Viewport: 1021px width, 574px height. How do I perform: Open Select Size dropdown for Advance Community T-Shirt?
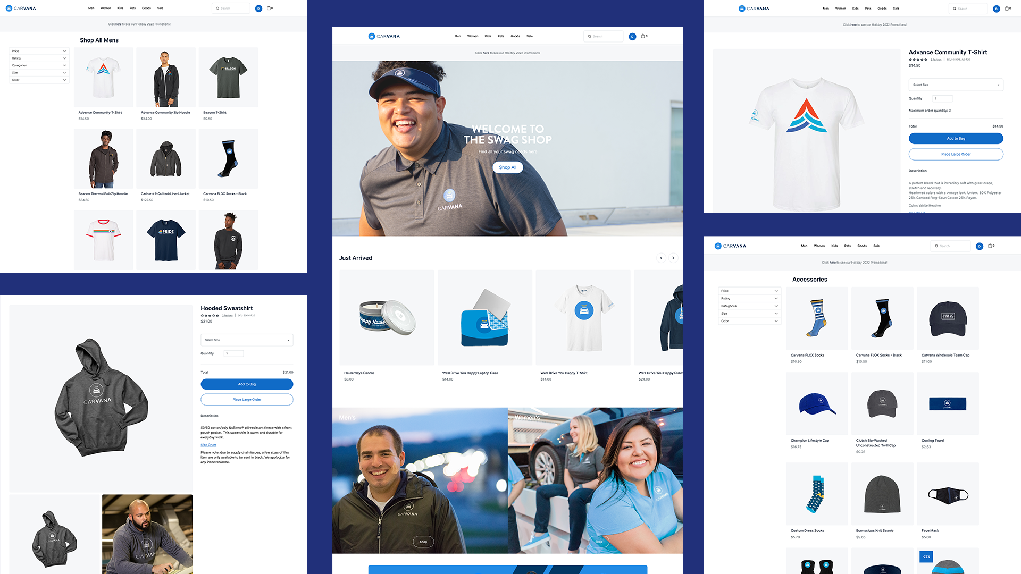(956, 85)
